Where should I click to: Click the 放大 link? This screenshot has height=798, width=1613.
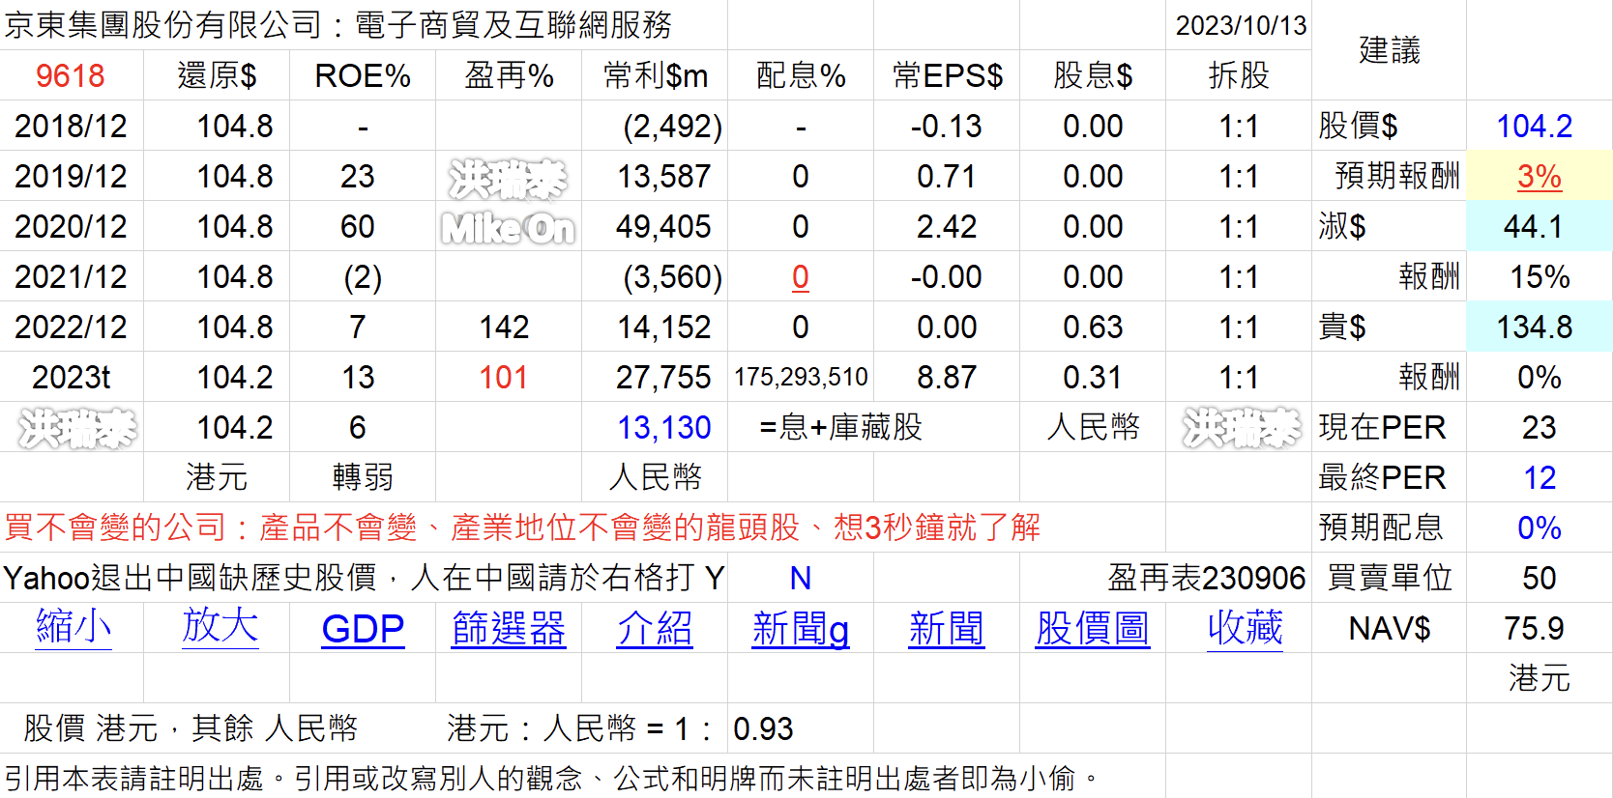(x=220, y=628)
